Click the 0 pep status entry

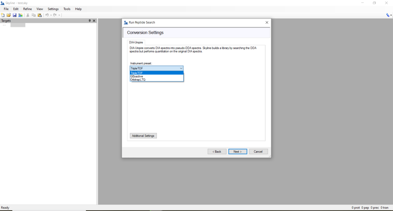click(365, 208)
